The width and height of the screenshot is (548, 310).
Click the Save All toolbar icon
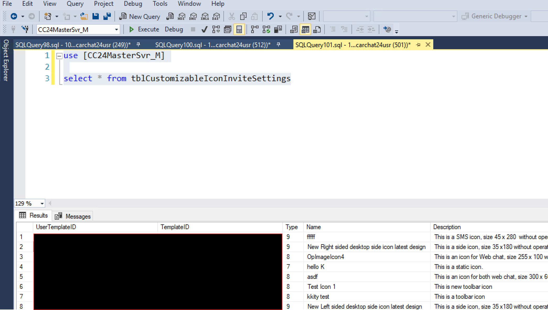coord(107,16)
